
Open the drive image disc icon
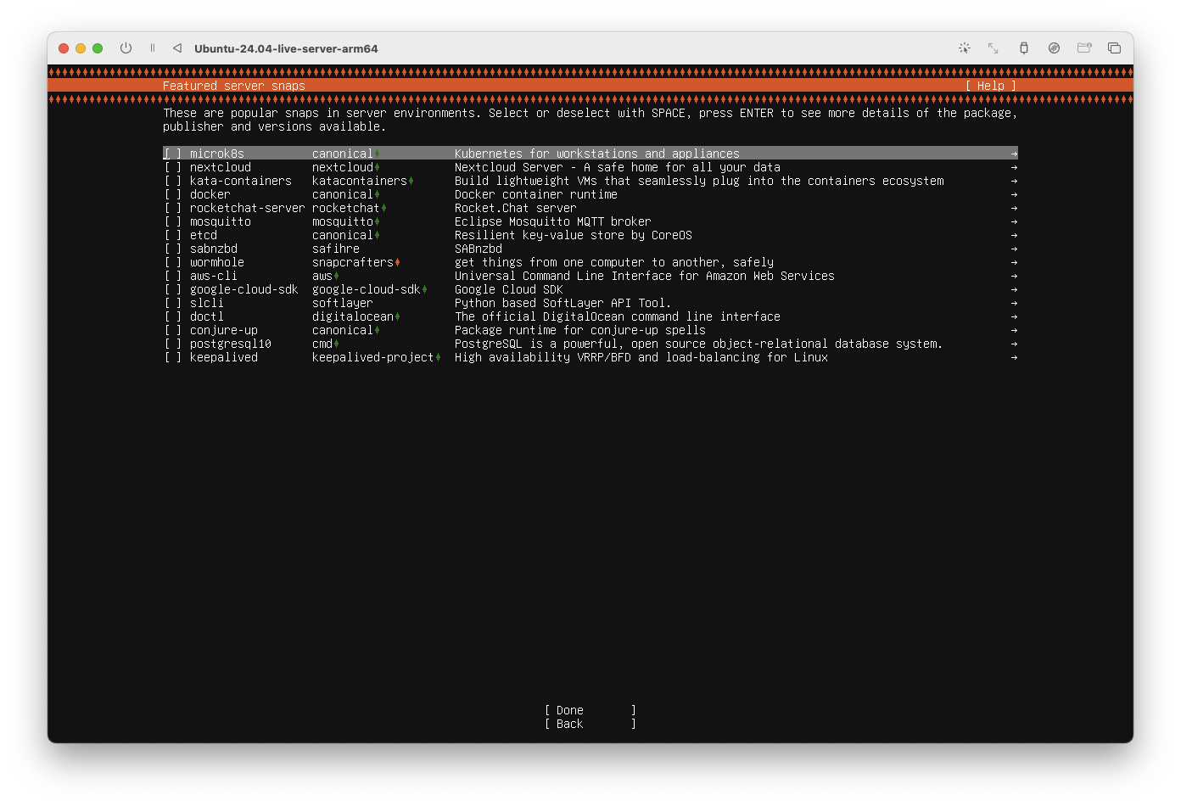pos(1054,48)
